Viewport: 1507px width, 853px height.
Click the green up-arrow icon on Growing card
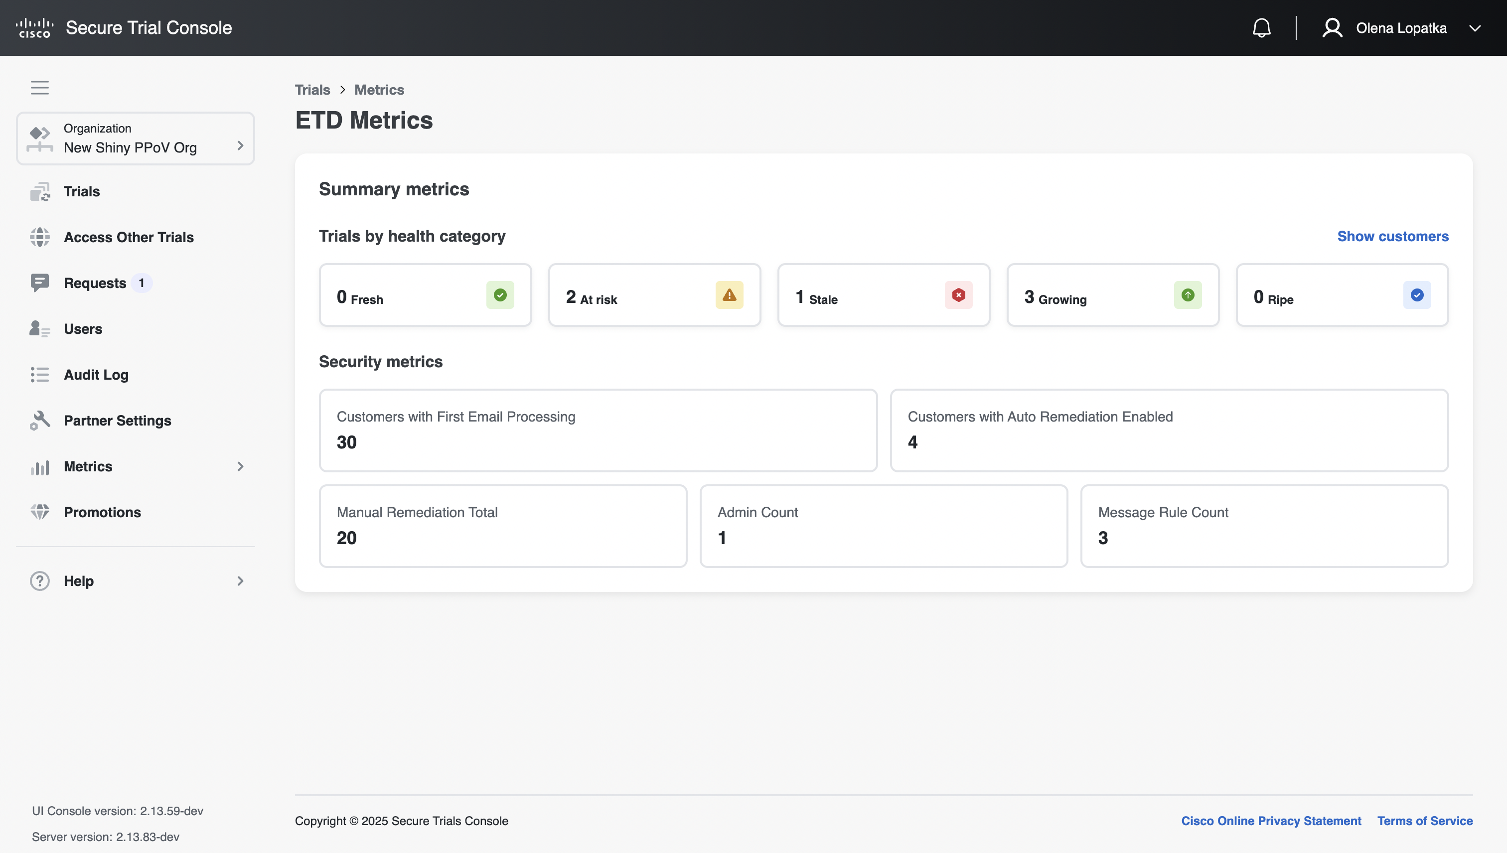click(1188, 294)
